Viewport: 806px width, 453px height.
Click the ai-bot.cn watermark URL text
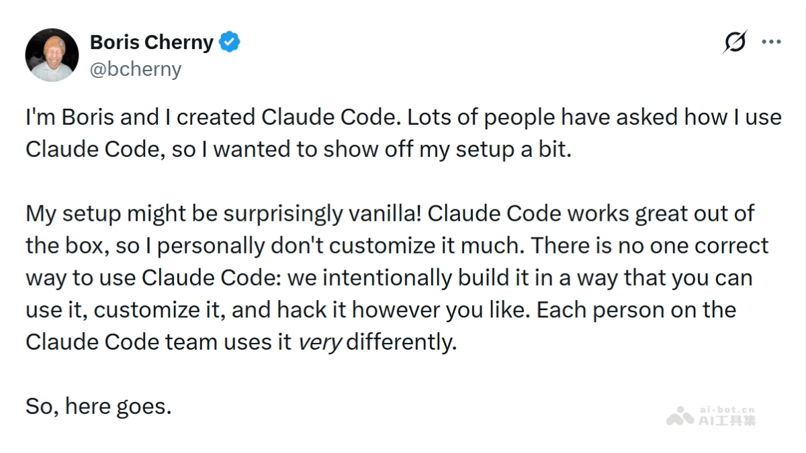click(727, 409)
